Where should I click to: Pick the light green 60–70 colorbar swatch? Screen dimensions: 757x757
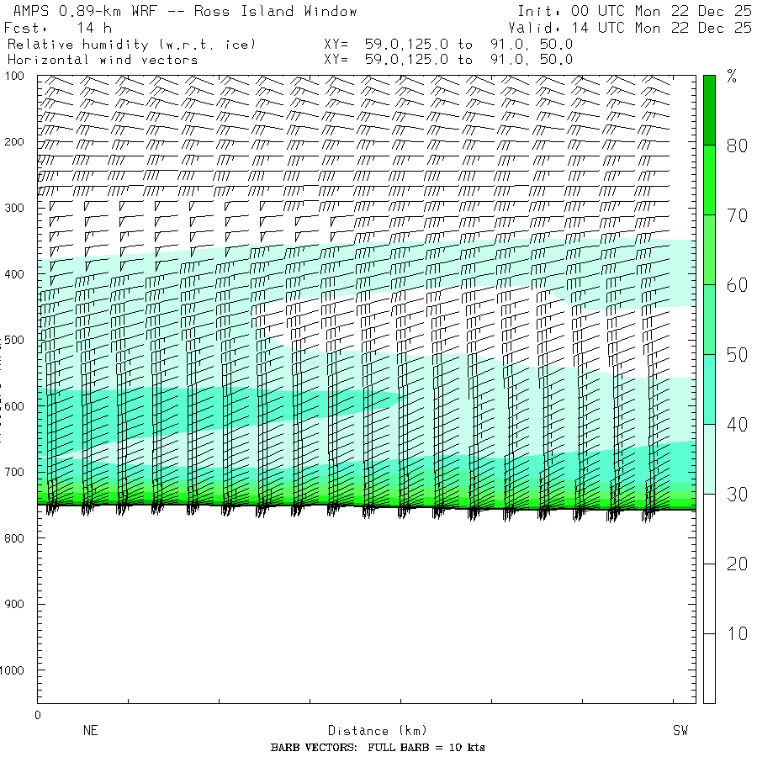pos(709,250)
